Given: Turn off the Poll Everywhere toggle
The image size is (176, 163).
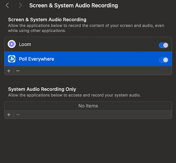Looking at the screenshot, I should click(x=163, y=60).
